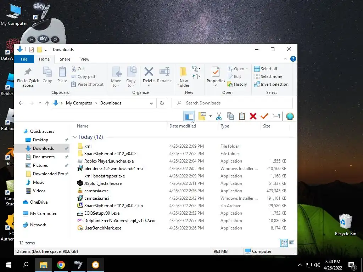This screenshot has width=363, height=272.
Task: Click Invert selection in ribbon
Action: [271, 84]
